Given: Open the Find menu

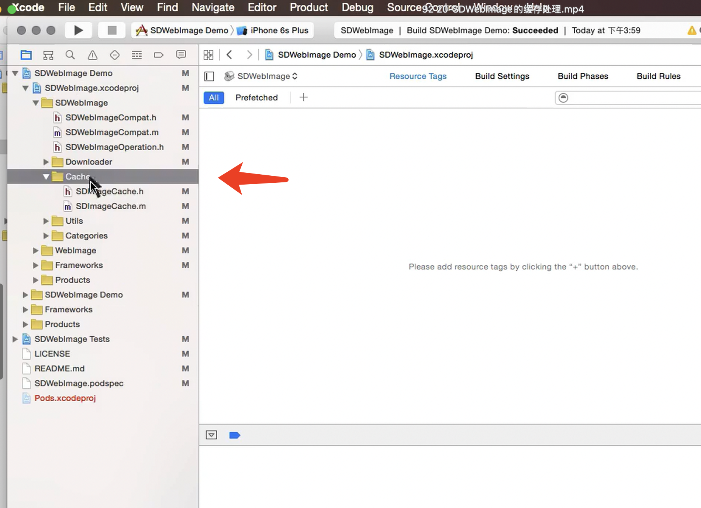Looking at the screenshot, I should [x=168, y=7].
